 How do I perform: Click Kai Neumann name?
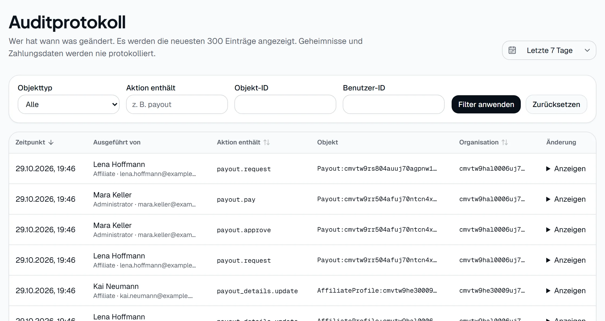pyautogui.click(x=116, y=286)
